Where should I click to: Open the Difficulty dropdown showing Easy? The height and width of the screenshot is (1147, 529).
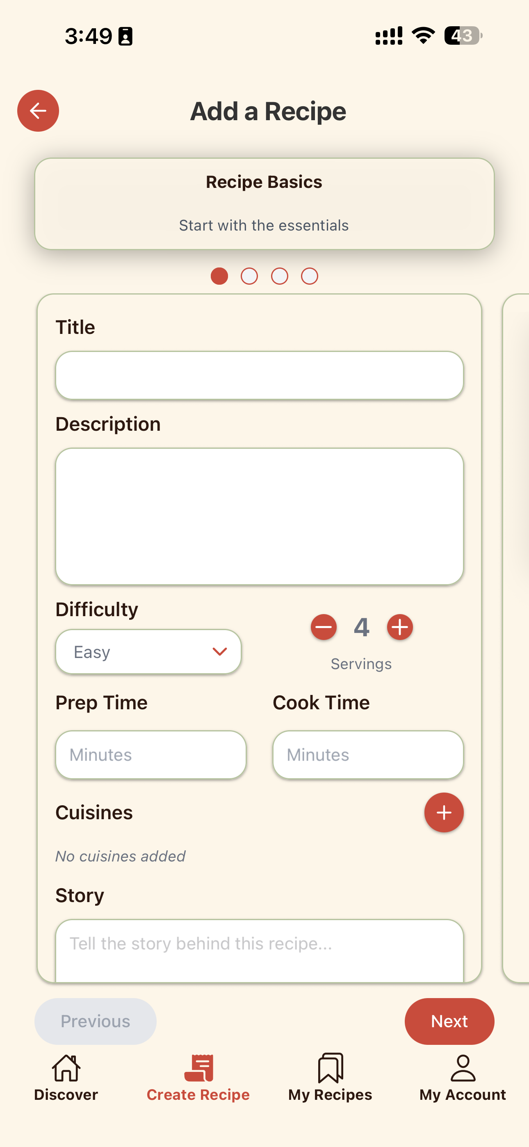click(x=149, y=652)
